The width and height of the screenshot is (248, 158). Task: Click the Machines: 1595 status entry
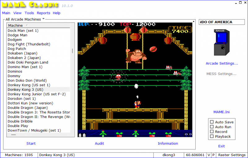pyautogui.click(x=19, y=155)
